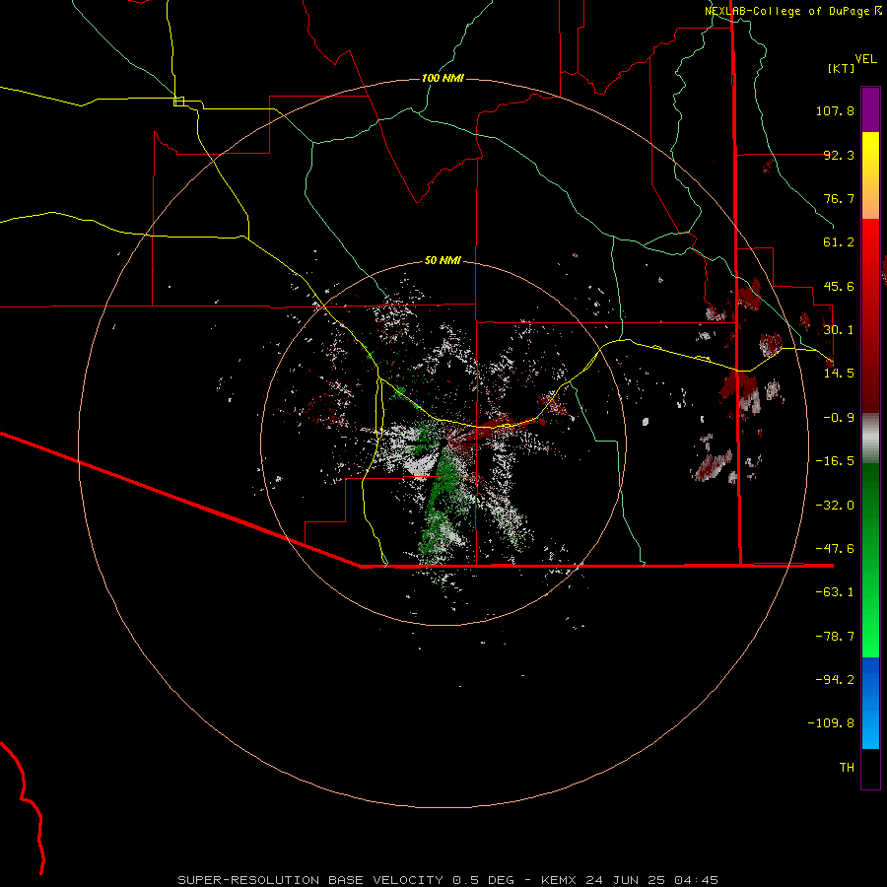The height and width of the screenshot is (887, 887).
Task: Select the 14.5 velocity scale value
Action: (839, 374)
